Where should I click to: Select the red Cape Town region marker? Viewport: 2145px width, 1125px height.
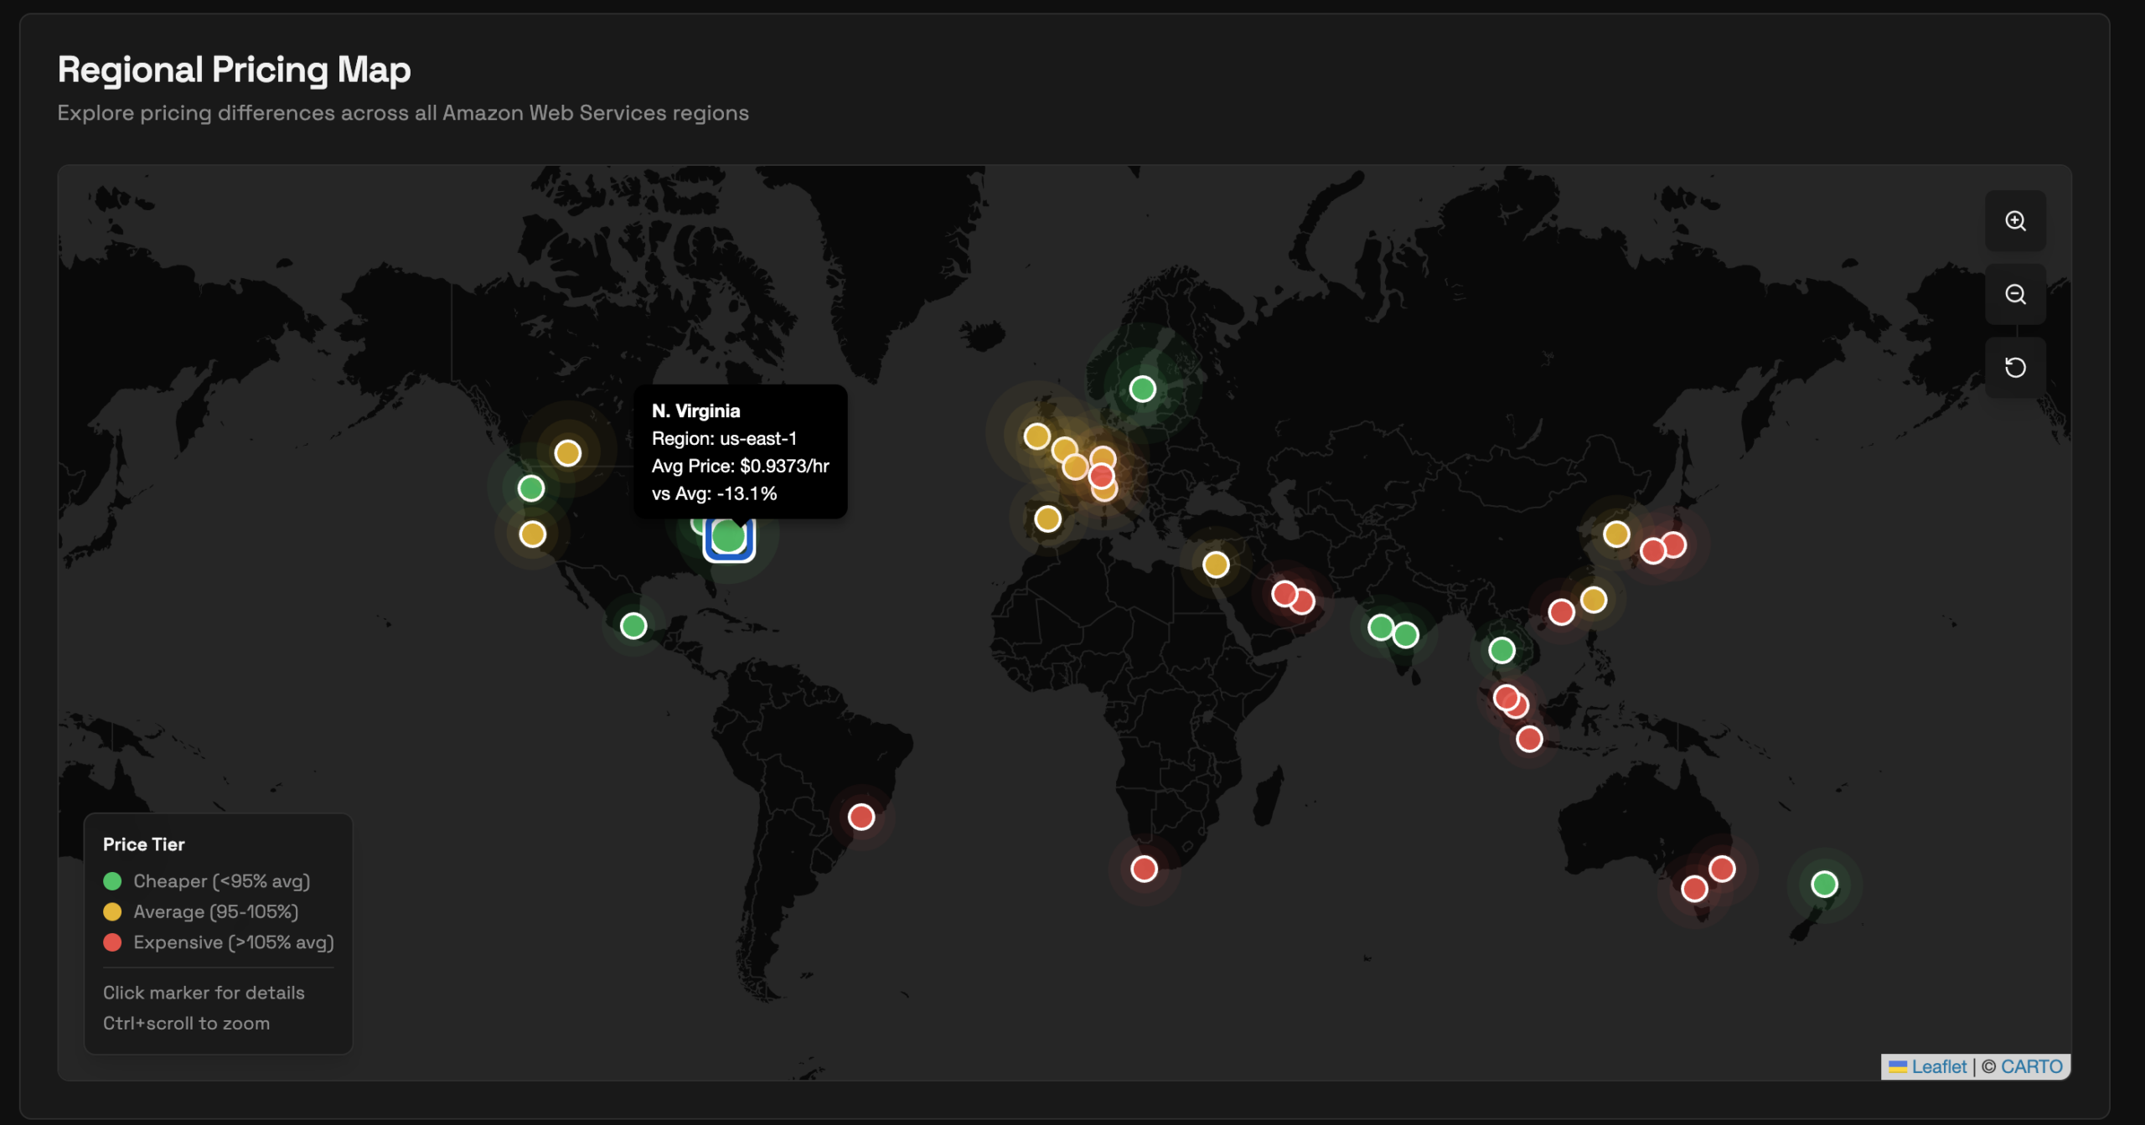[x=1143, y=870]
